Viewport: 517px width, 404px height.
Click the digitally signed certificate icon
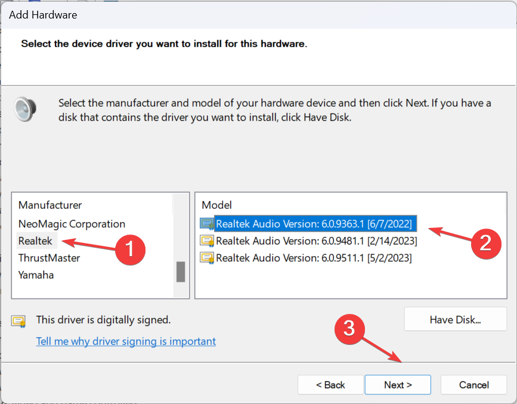[x=18, y=321]
